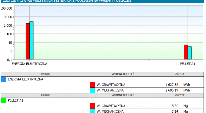Viewport: 206px width, 113px height.
Task: Click the second PALIWO column header
Action: pyautogui.click(x=45, y=95)
